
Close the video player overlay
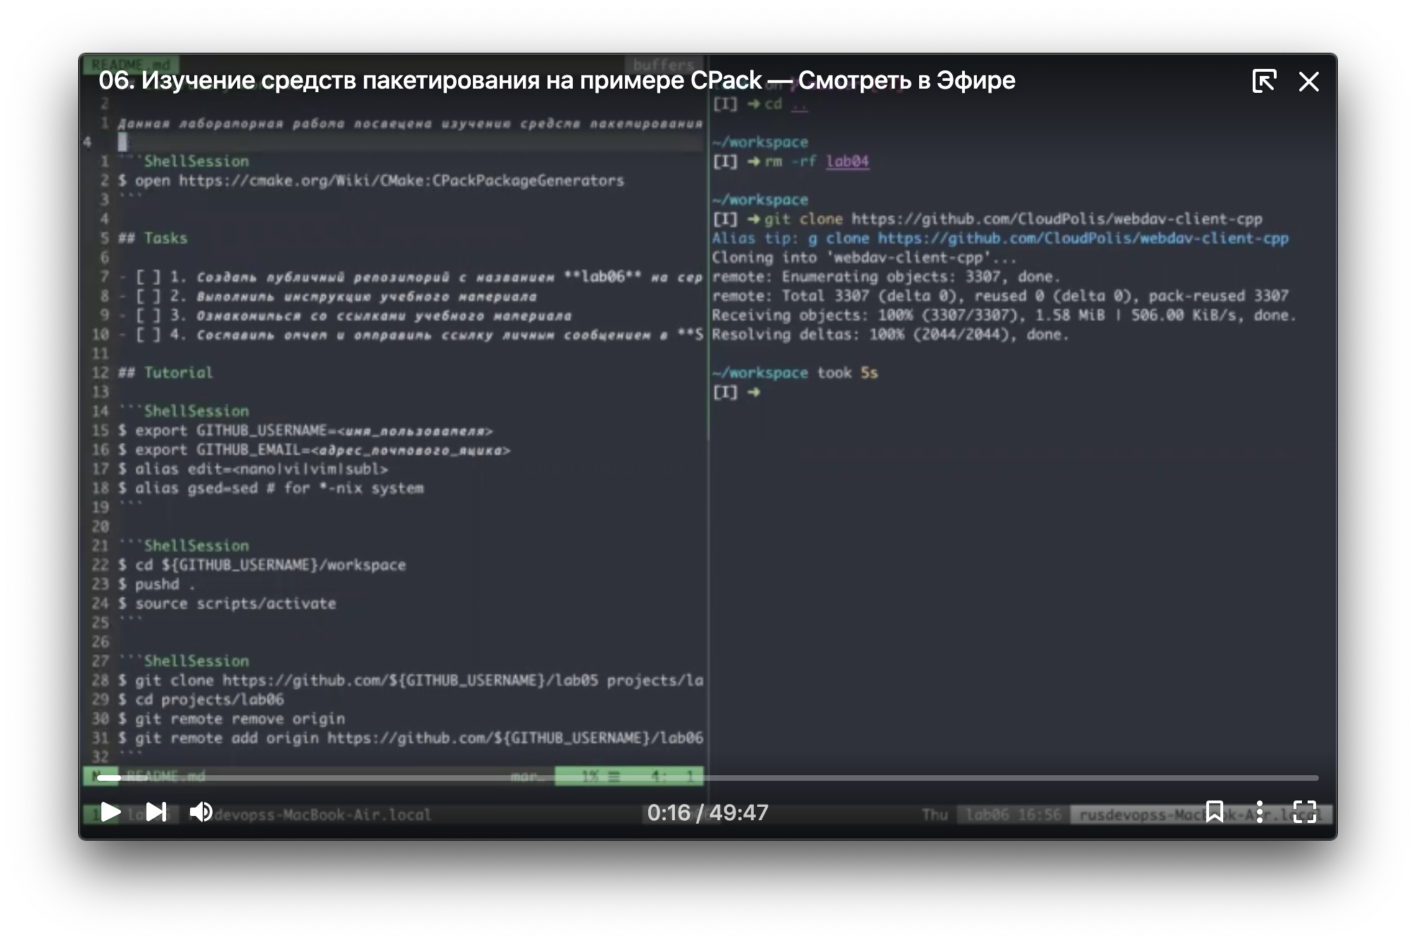(1308, 82)
